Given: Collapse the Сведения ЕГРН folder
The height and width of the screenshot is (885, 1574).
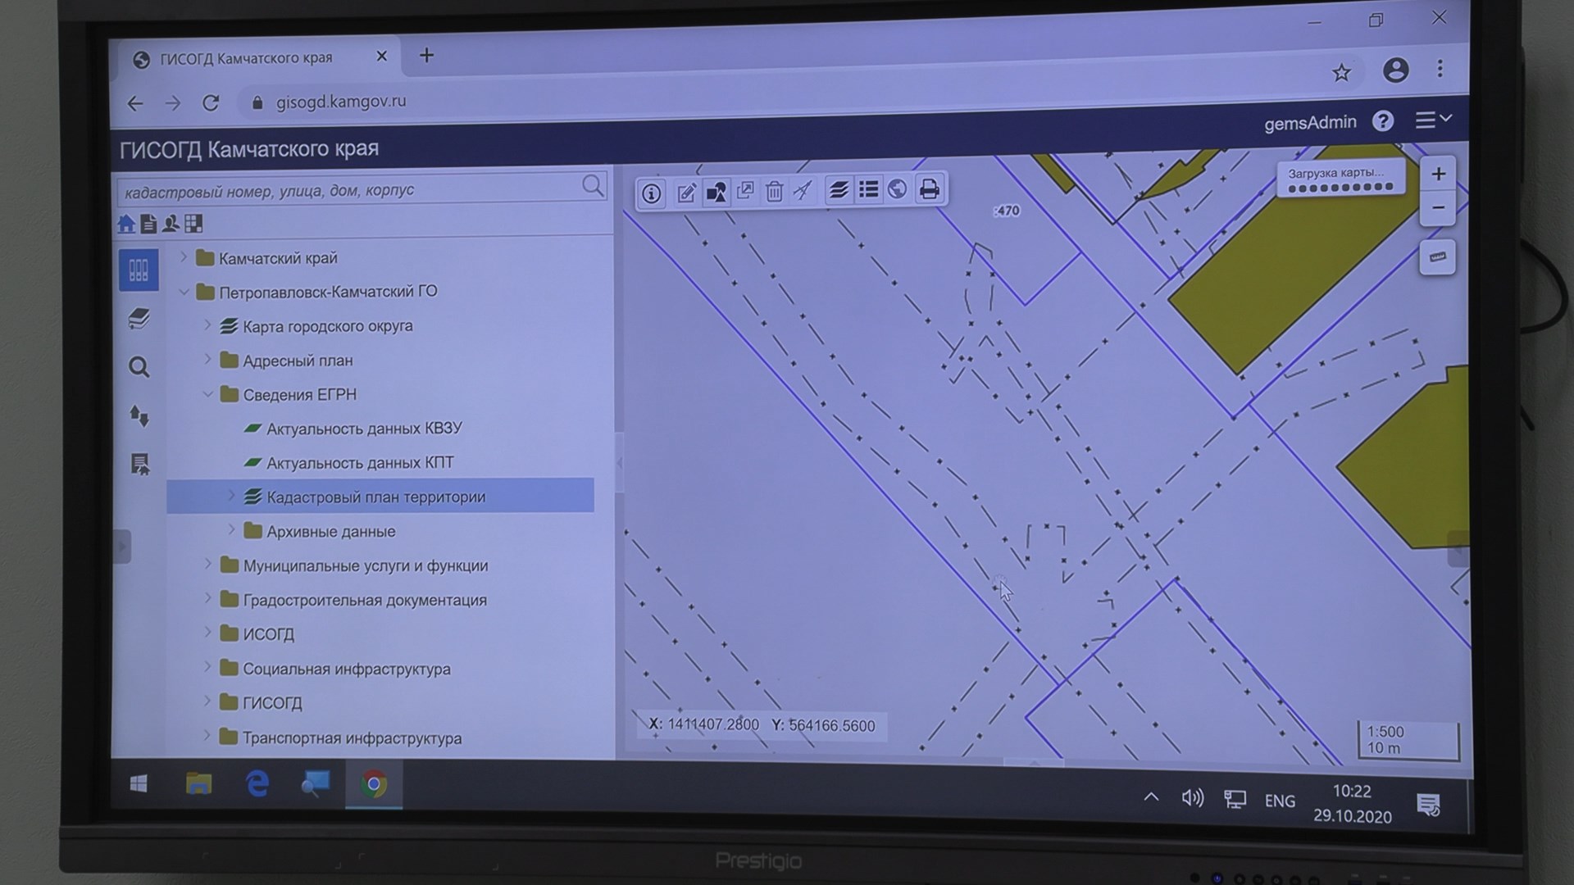Looking at the screenshot, I should click(207, 394).
